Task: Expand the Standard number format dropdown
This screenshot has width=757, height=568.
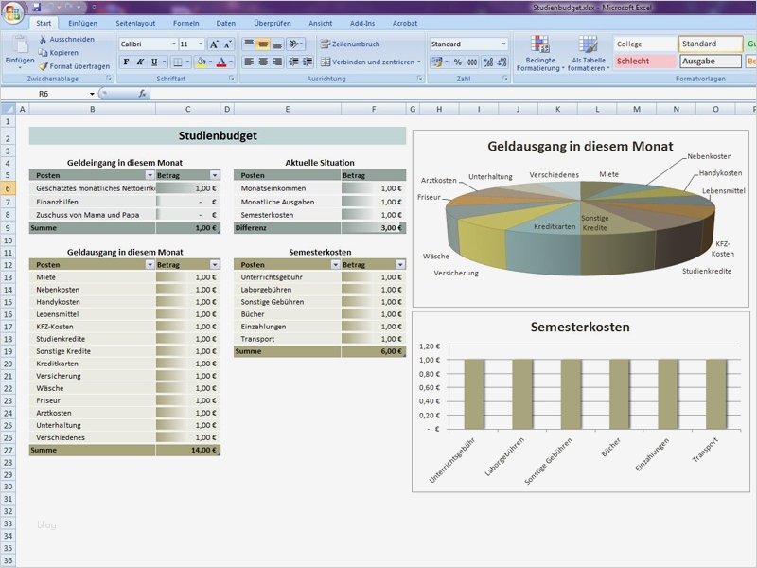Action: point(503,44)
